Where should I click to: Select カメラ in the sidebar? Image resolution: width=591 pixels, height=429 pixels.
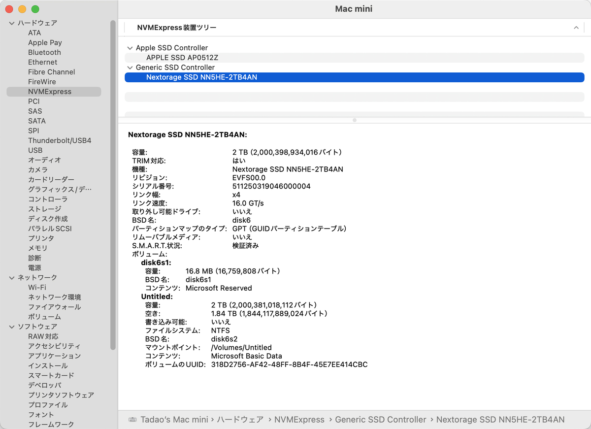click(38, 170)
